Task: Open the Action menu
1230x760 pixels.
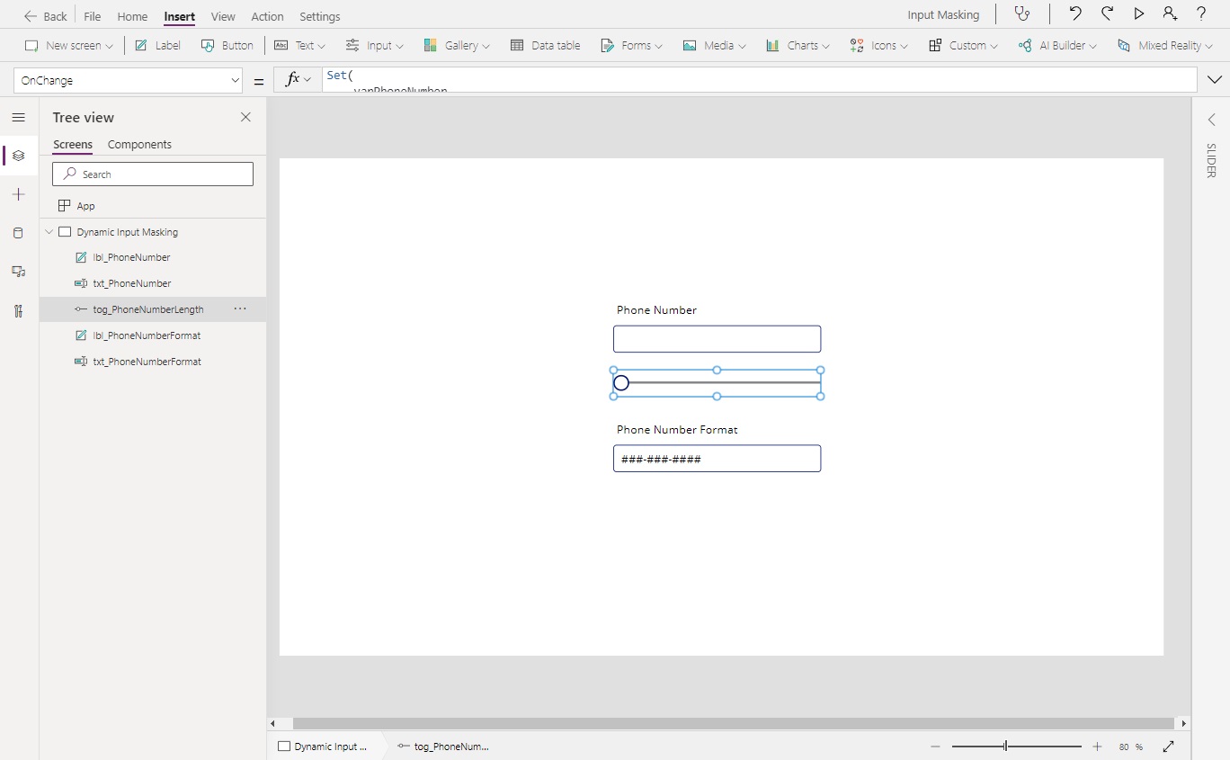Action: (267, 16)
